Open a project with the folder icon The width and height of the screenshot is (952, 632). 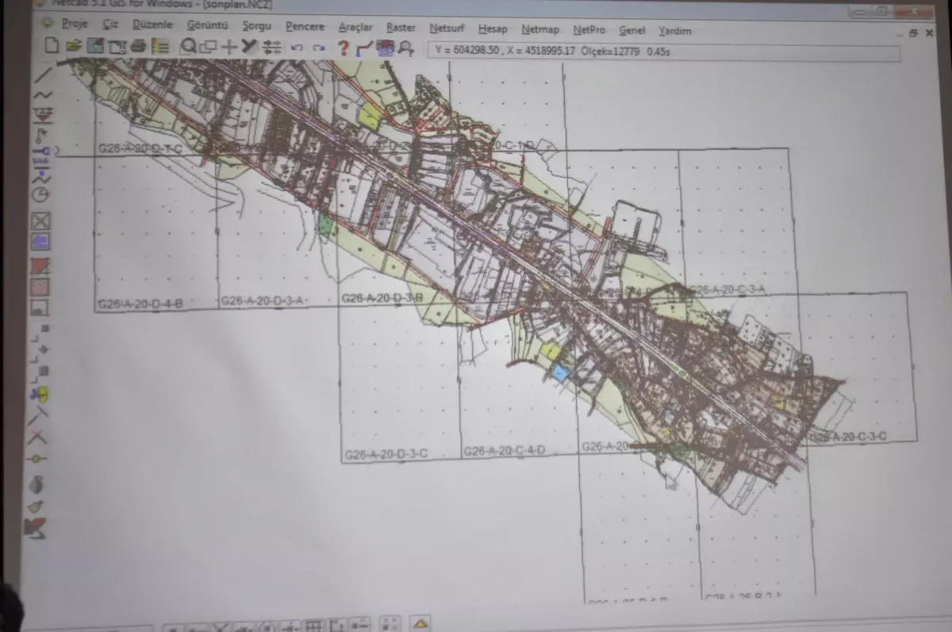click(74, 46)
